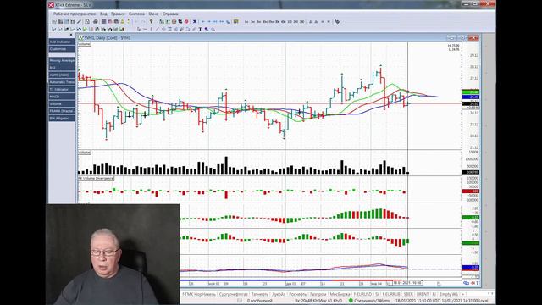Image resolution: width=542 pixels, height=305 pixels.
Task: Add the T3 Indicator
Action: click(62, 90)
